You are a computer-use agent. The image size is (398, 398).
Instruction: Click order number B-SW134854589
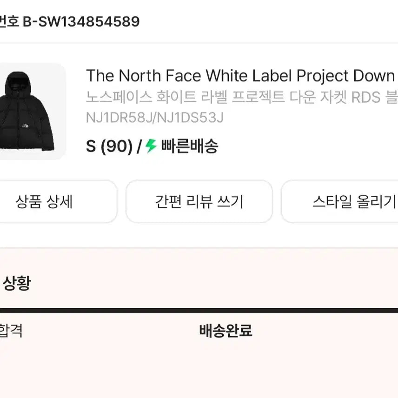tap(70, 21)
